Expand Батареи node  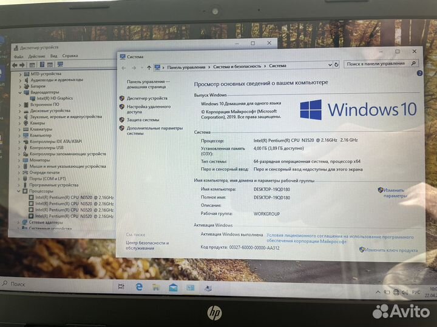(x=20, y=87)
